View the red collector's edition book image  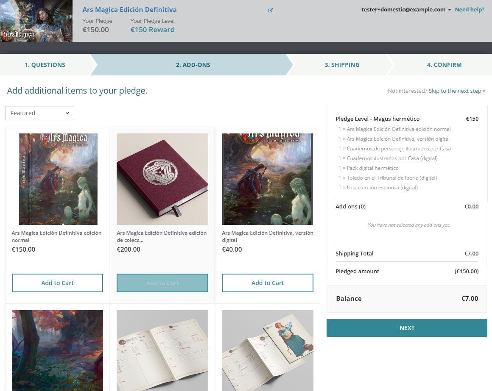162,179
